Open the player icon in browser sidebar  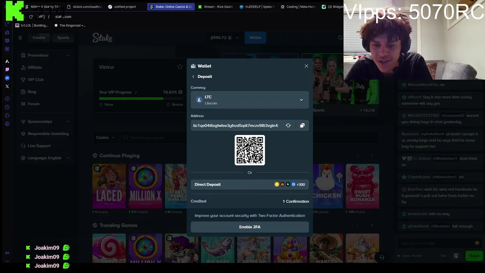[x=7, y=99]
